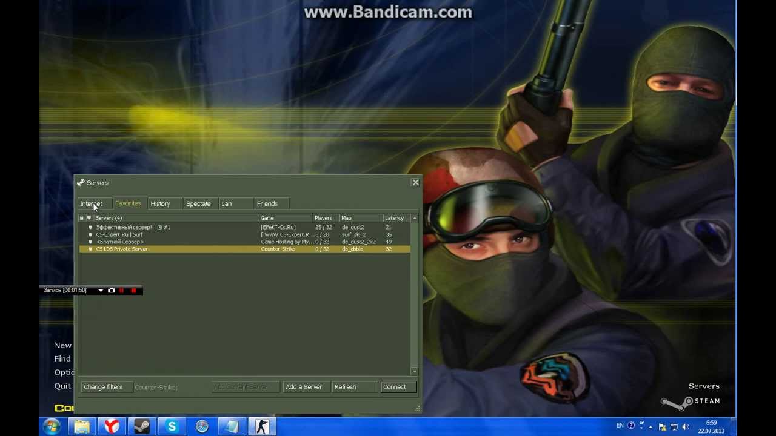Stop the Bandicam recording
Screen dimensions: 776x436
(133, 291)
